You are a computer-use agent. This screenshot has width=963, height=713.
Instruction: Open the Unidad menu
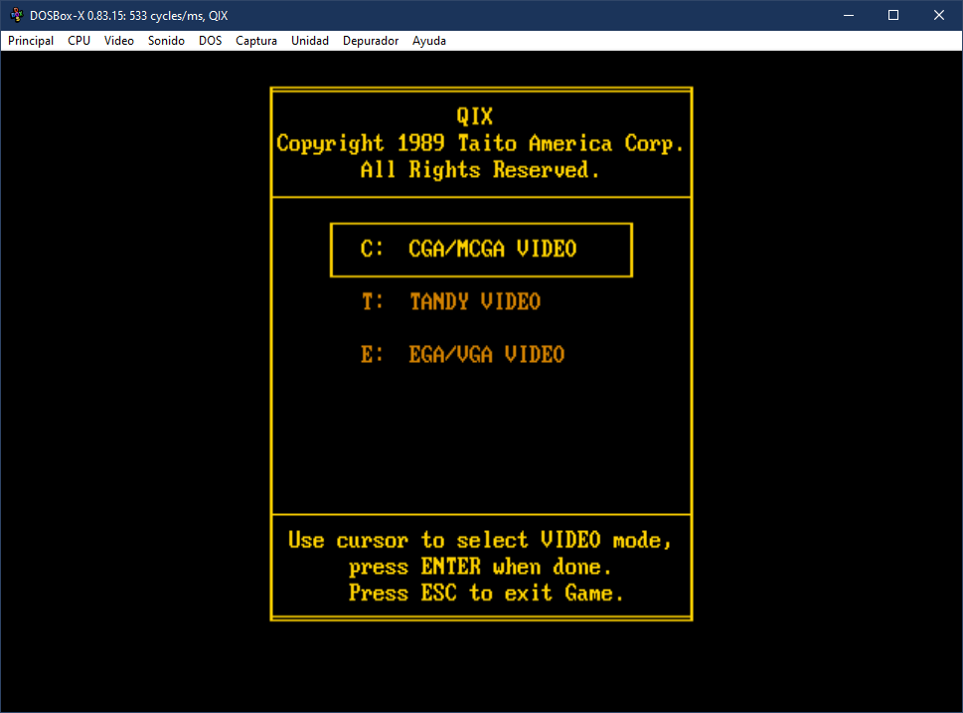point(309,41)
